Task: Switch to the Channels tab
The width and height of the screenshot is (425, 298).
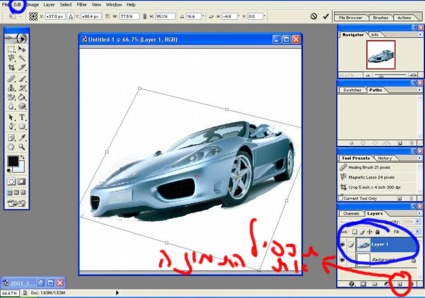Action: [351, 214]
